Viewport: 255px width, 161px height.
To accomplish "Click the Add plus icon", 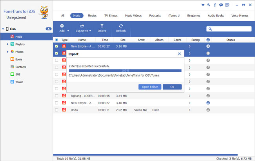I will (x=62, y=26).
